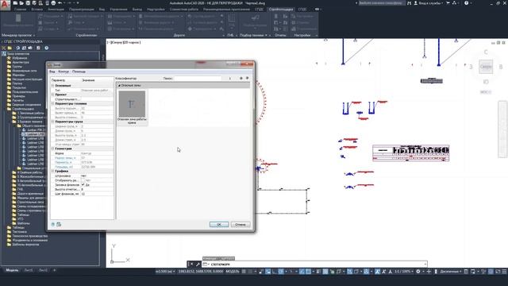Edit the Штриховка value cell
The height and width of the screenshot is (286, 508).
pos(97,176)
